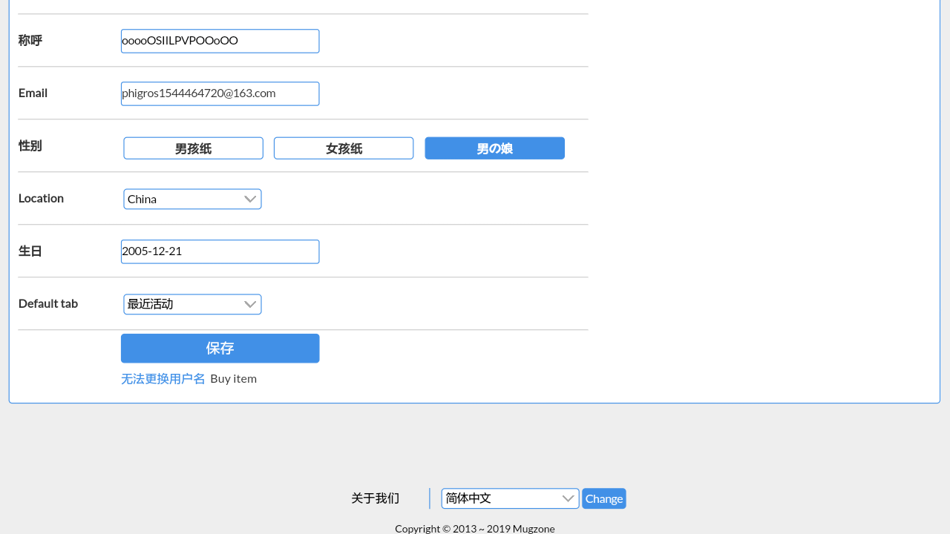Screen dimensions: 950x534
Task: Click the language dropdown chevron arrow
Action: pyautogui.click(x=569, y=498)
